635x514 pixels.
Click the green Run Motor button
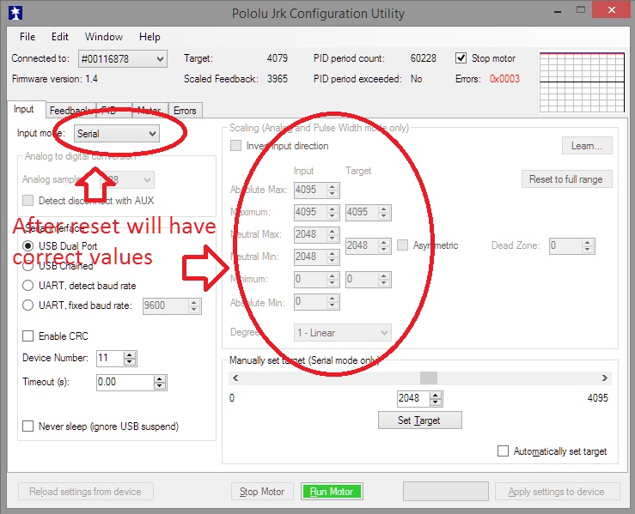[x=332, y=492]
